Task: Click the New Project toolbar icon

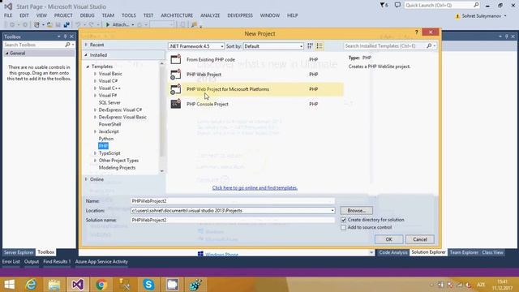Action: 36,24
